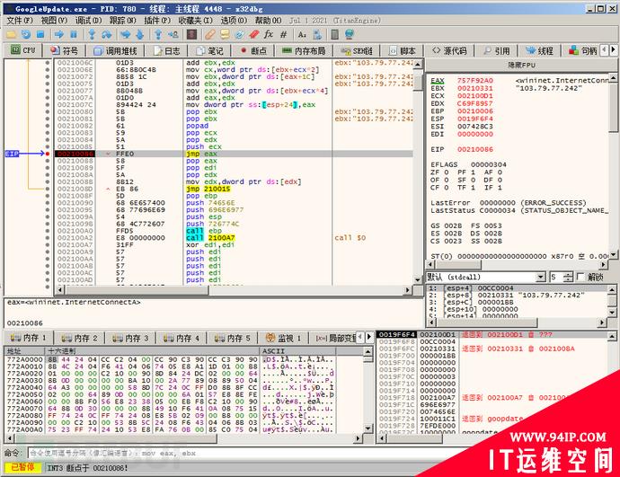The width and height of the screenshot is (620, 477).
Task: Click the String search A icon
Action: (x=302, y=34)
